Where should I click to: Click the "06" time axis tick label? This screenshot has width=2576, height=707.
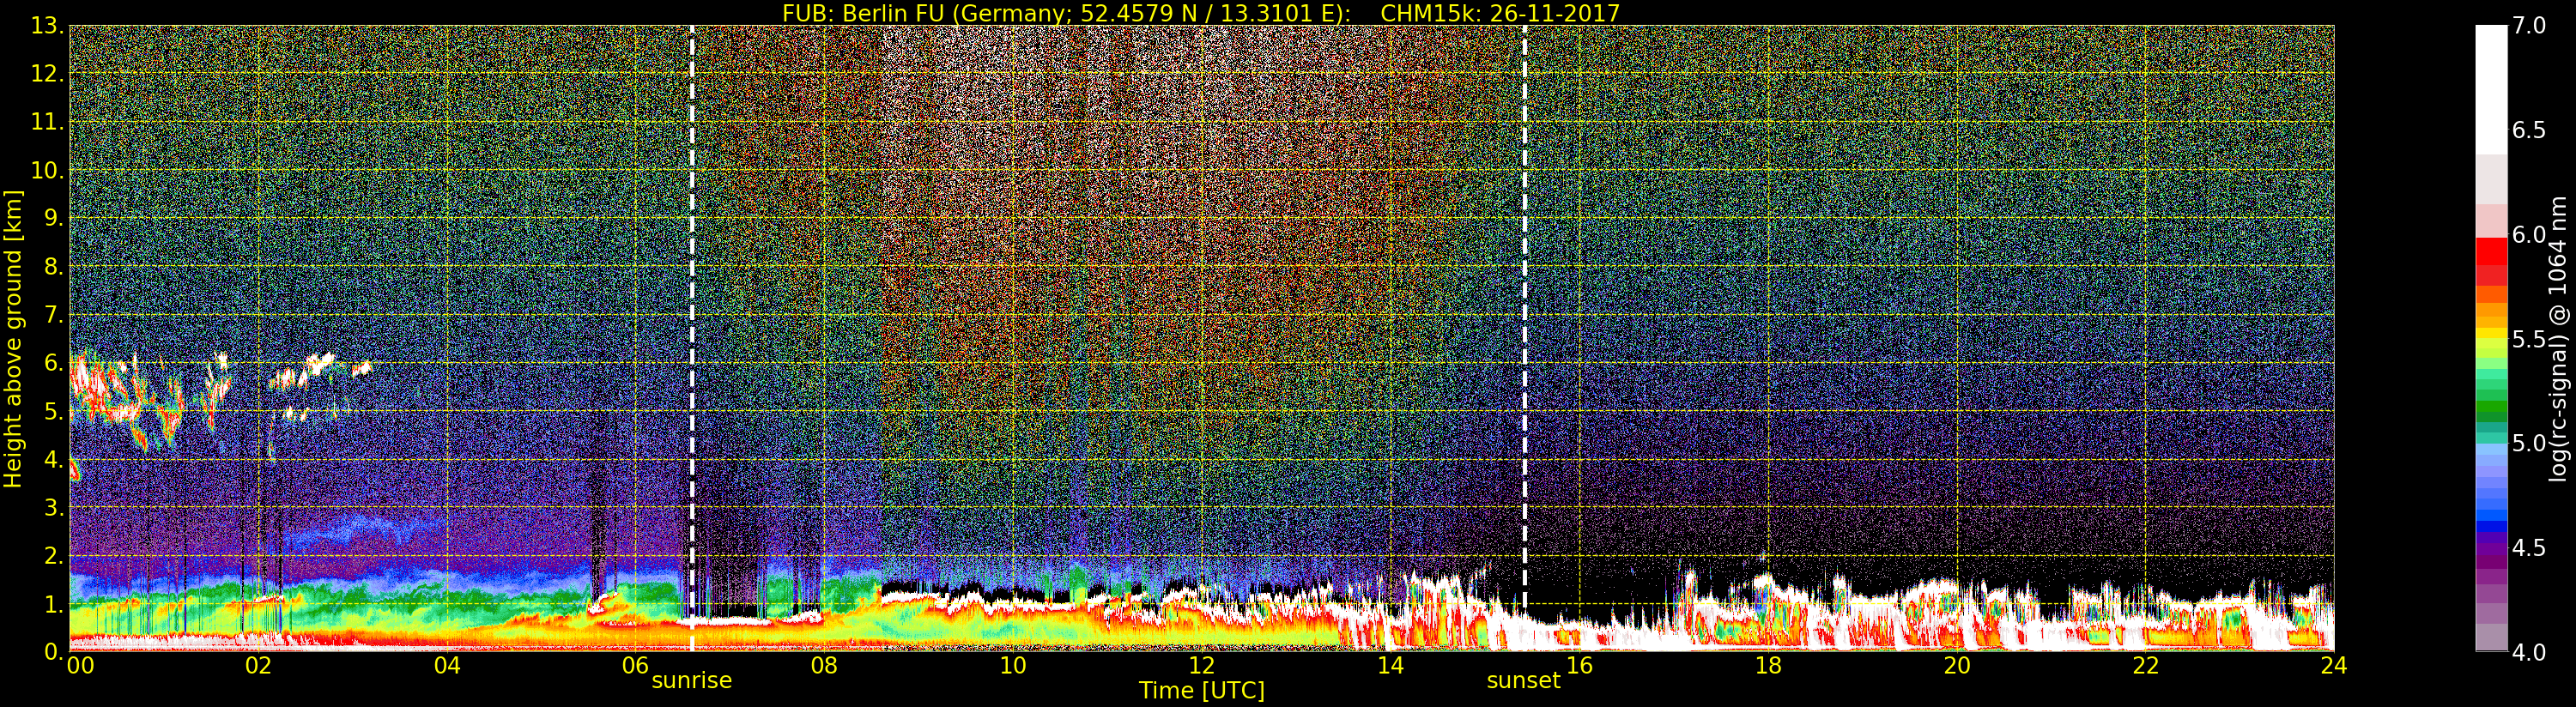[x=635, y=665]
